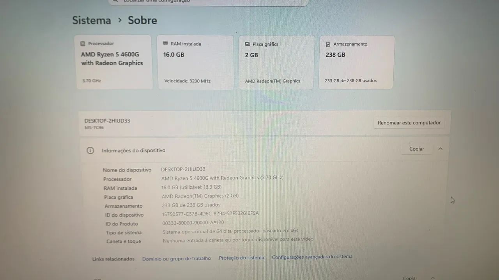499x280 pixels.
Task: Click the Armazenamento drive icon
Action: (x=328, y=44)
